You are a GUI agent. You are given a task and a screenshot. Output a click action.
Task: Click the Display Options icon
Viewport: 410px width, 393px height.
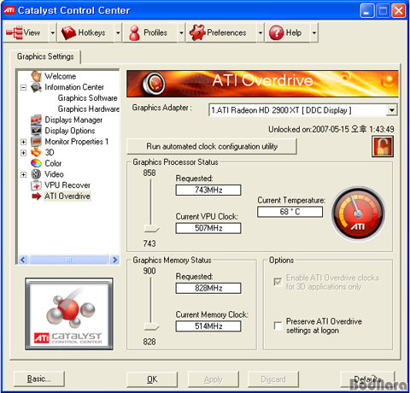click(36, 131)
